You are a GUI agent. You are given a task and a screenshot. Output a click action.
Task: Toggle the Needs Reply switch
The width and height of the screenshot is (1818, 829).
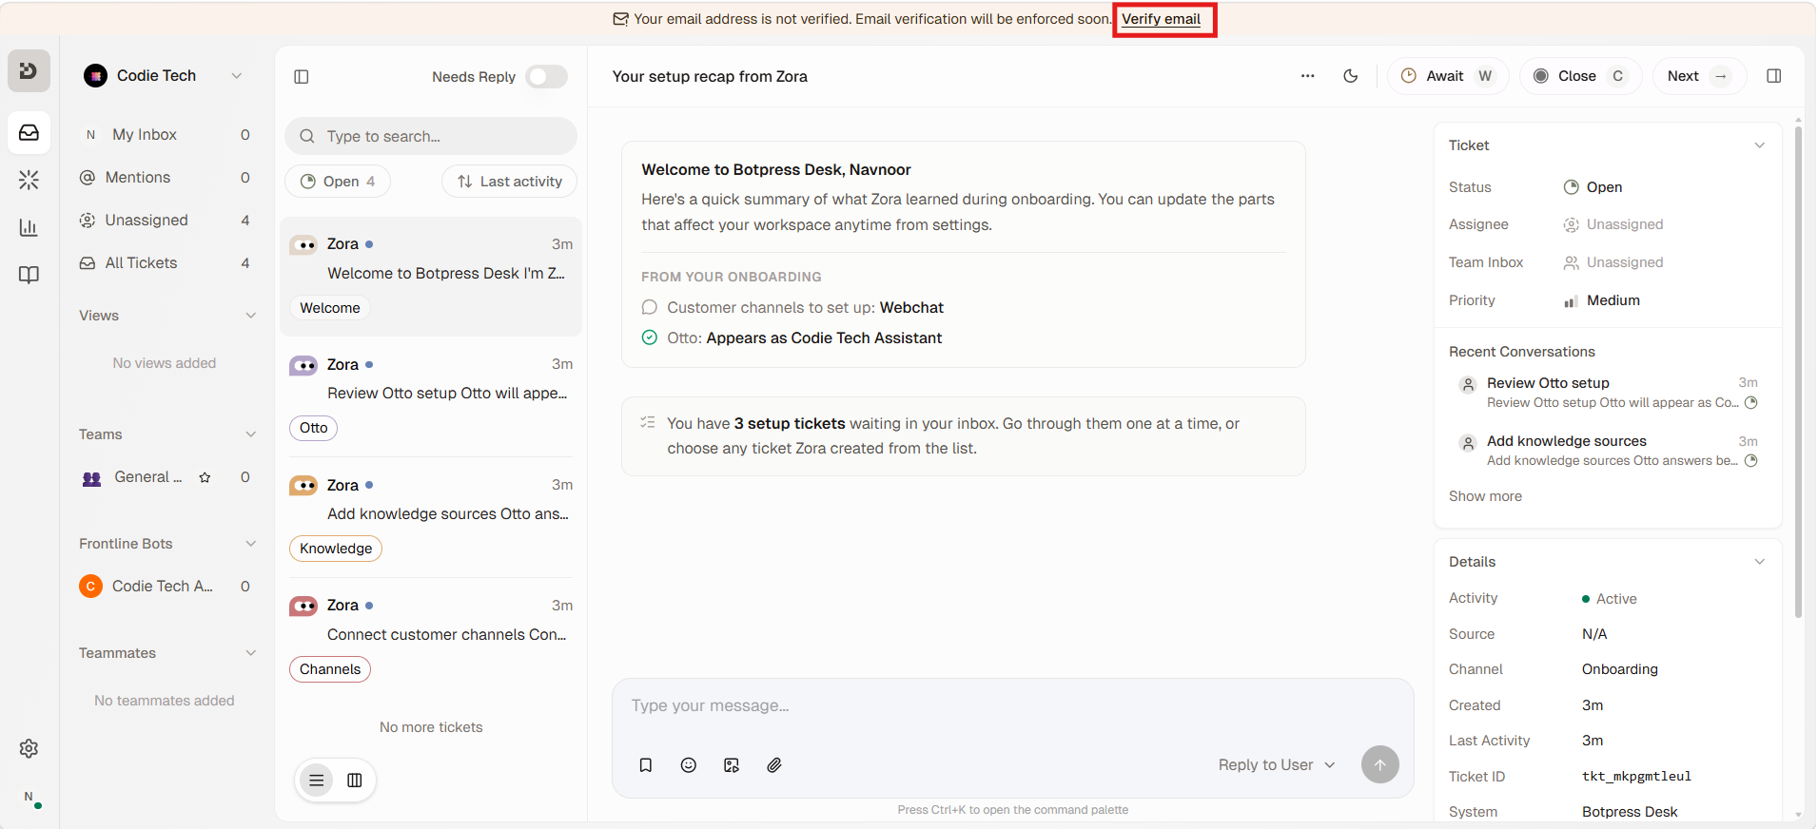[x=547, y=77]
